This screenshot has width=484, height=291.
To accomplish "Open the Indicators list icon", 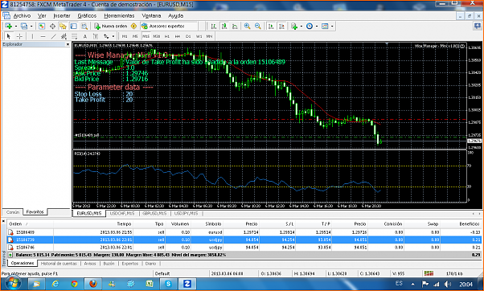I will click(294, 27).
